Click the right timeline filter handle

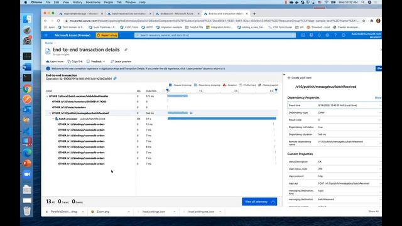click(276, 90)
